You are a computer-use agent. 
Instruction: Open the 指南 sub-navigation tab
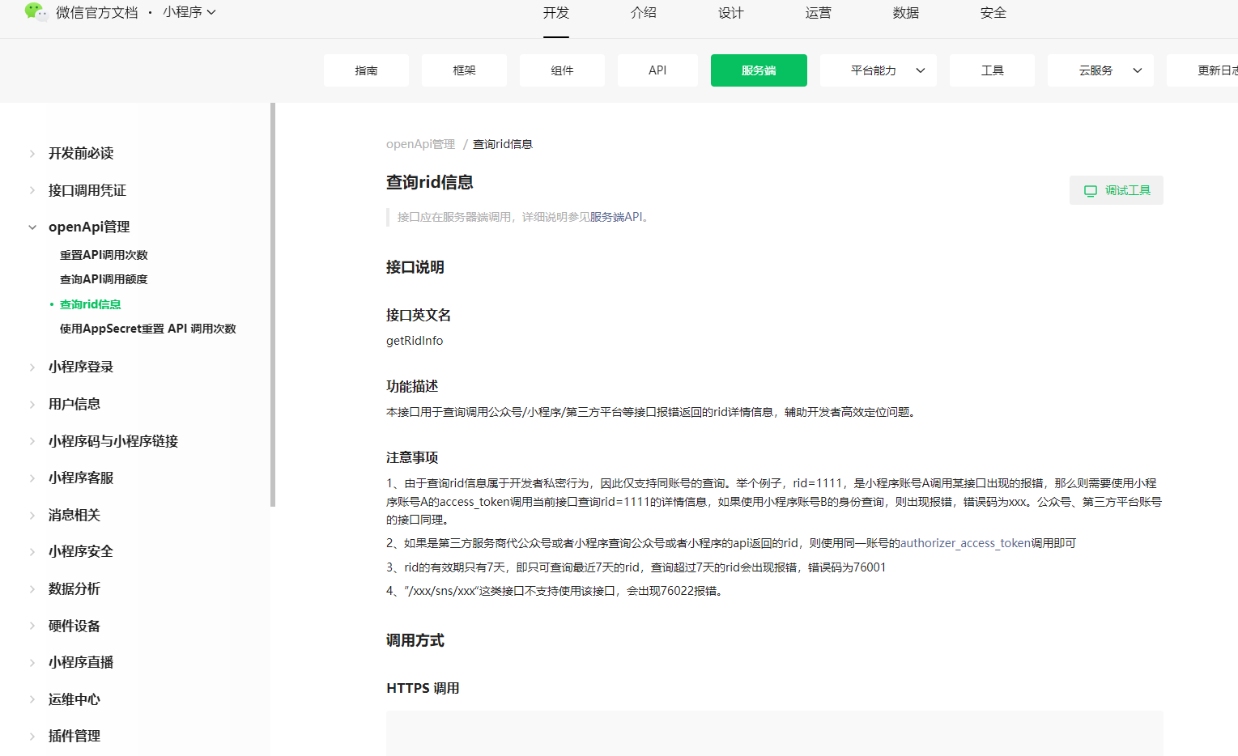[x=366, y=70]
